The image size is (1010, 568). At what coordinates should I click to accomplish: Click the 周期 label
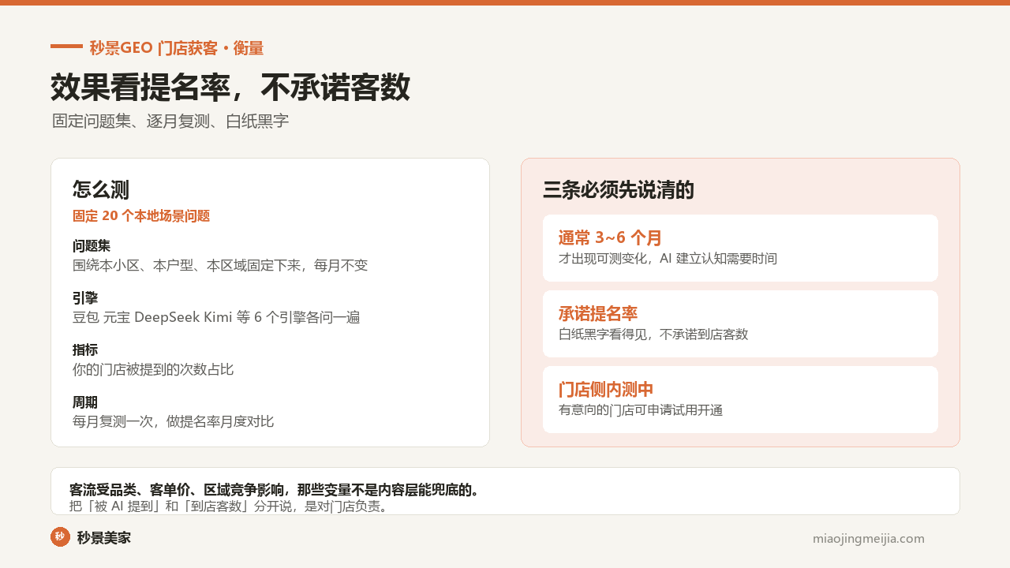(x=85, y=402)
